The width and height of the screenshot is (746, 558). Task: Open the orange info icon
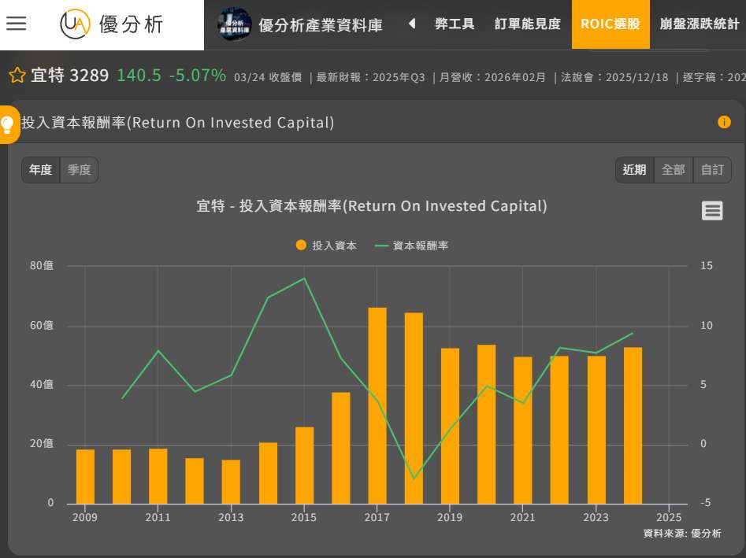pyautogui.click(x=724, y=122)
